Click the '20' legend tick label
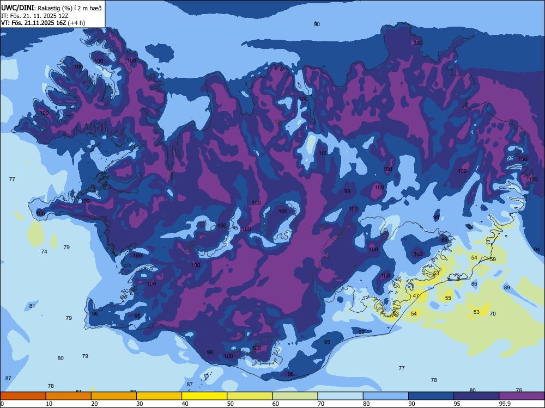The height and width of the screenshot is (408, 545). 94,404
